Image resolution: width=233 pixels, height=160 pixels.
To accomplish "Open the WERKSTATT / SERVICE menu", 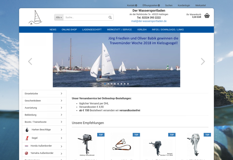I will pyautogui.click(x=119, y=30).
